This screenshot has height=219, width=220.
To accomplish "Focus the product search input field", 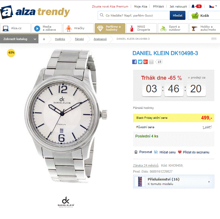I will tap(134, 15).
